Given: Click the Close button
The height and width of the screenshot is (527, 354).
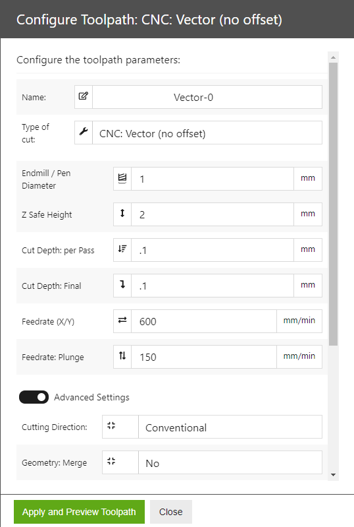Looking at the screenshot, I should (x=171, y=512).
